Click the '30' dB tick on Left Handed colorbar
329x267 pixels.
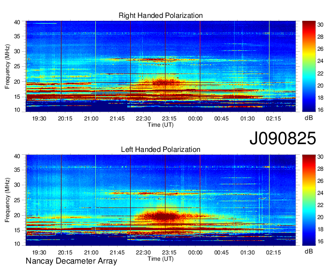pos(320,157)
